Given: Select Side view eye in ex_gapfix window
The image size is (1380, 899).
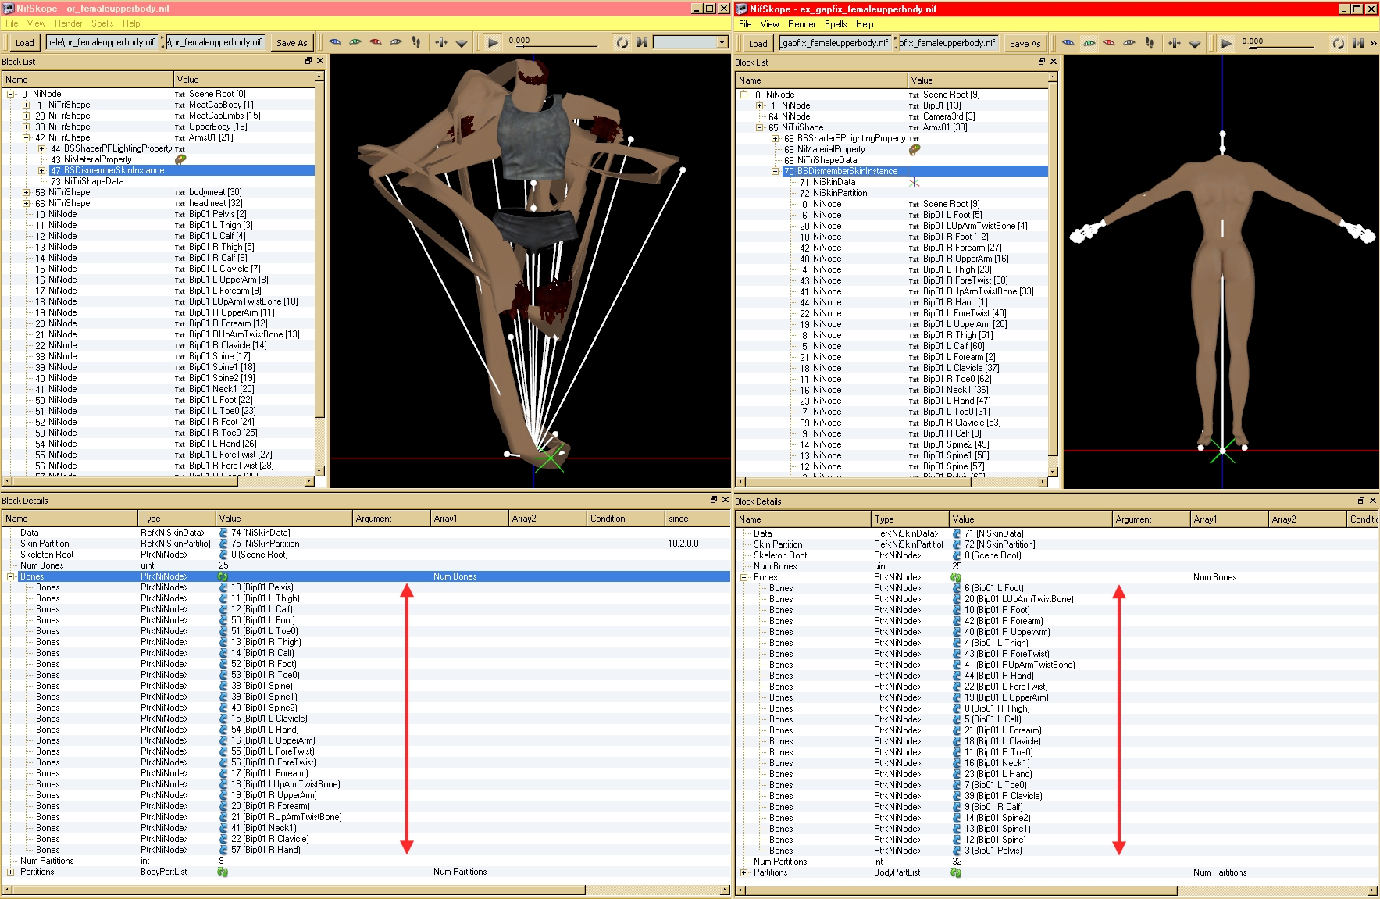Looking at the screenshot, I should [1109, 43].
